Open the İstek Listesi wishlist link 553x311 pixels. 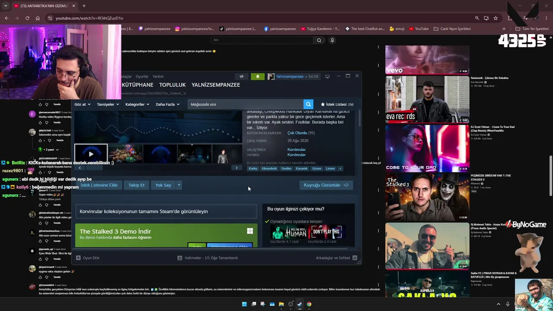[x=337, y=104]
